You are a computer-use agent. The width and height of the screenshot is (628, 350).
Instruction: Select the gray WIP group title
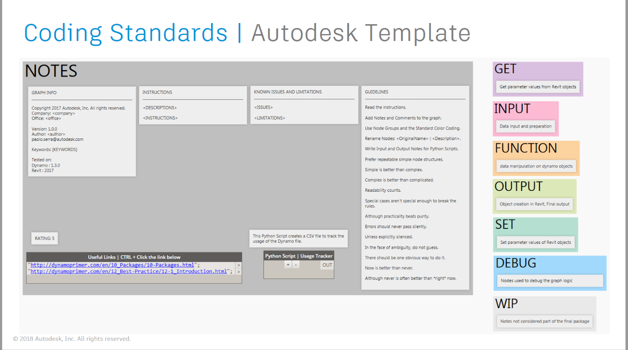click(x=506, y=304)
